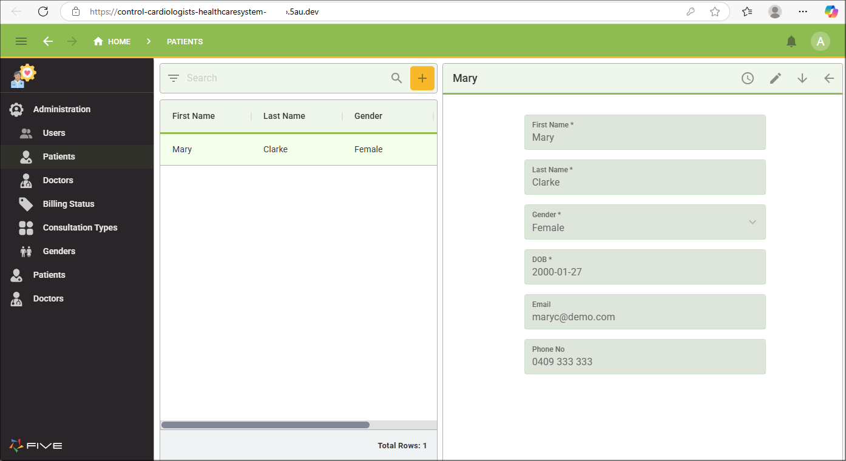Click the Five logo at sidebar bottom
The image size is (846, 461).
tap(36, 446)
